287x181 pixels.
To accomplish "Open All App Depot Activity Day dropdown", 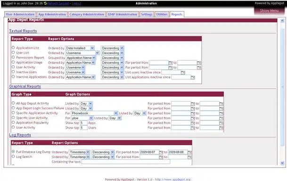I will 86,104.
